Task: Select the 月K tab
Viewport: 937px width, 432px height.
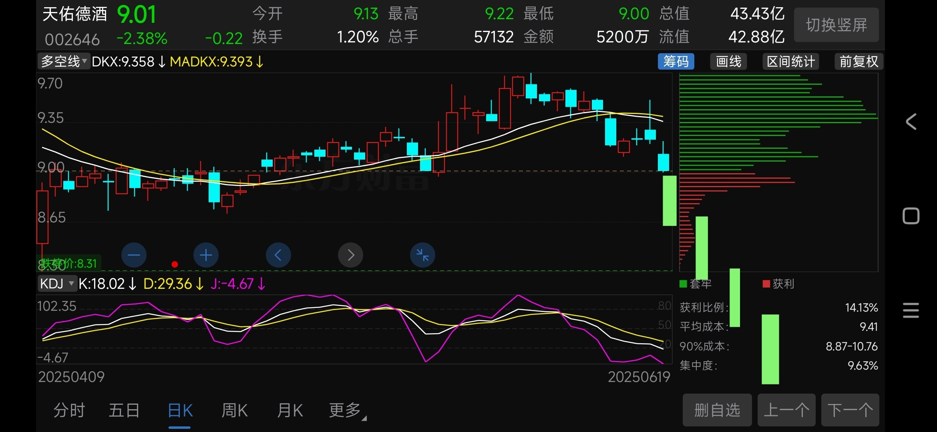Action: (290, 410)
